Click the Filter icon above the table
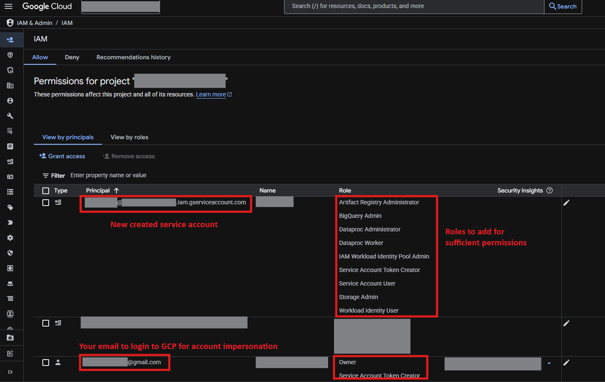This screenshot has height=382, width=605. 46,176
